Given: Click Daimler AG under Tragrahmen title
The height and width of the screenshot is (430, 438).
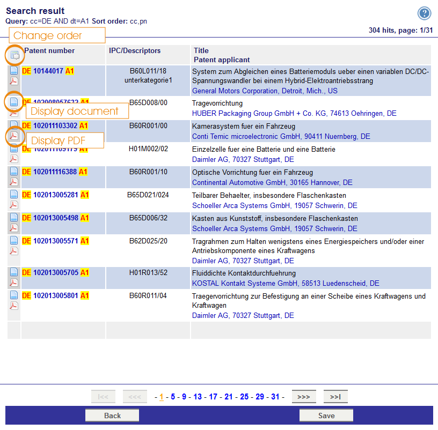Looking at the screenshot, I should pyautogui.click(x=243, y=261).
